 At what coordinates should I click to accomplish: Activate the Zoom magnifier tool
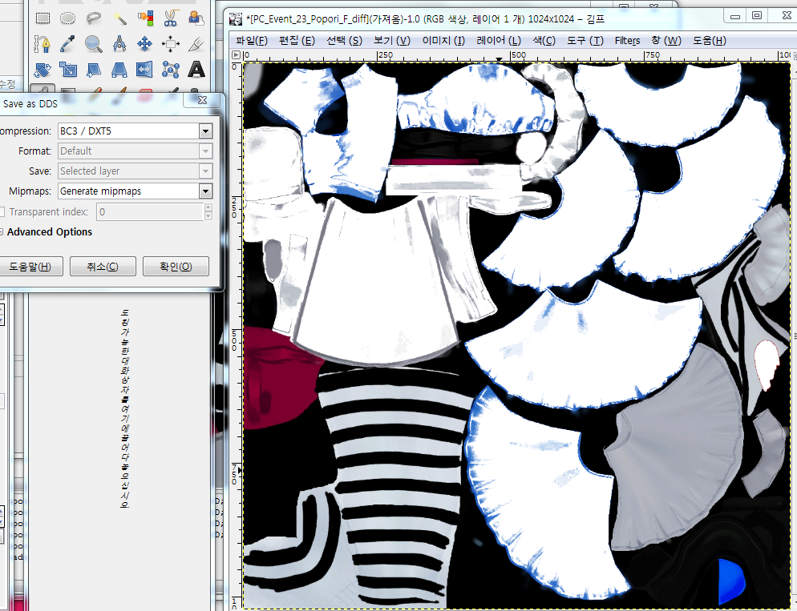(94, 43)
